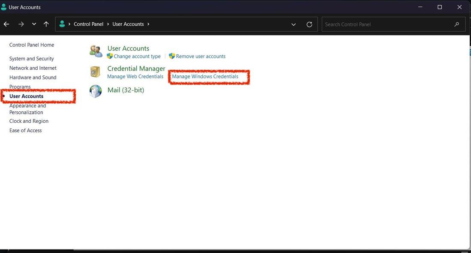Go up one level with up arrow
This screenshot has width=471, height=253.
click(46, 24)
